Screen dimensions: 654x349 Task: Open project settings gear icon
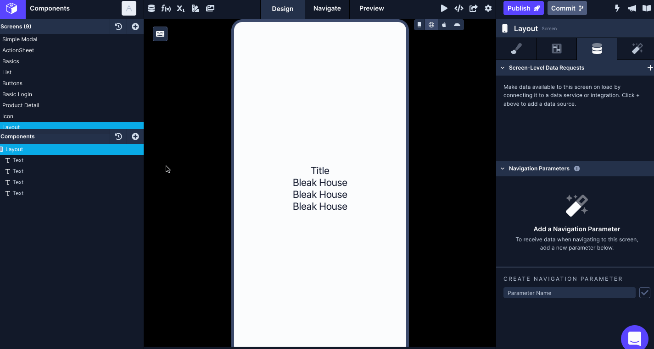(488, 8)
